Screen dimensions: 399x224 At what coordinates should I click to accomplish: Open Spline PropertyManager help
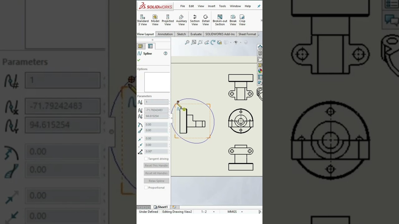coord(166,54)
